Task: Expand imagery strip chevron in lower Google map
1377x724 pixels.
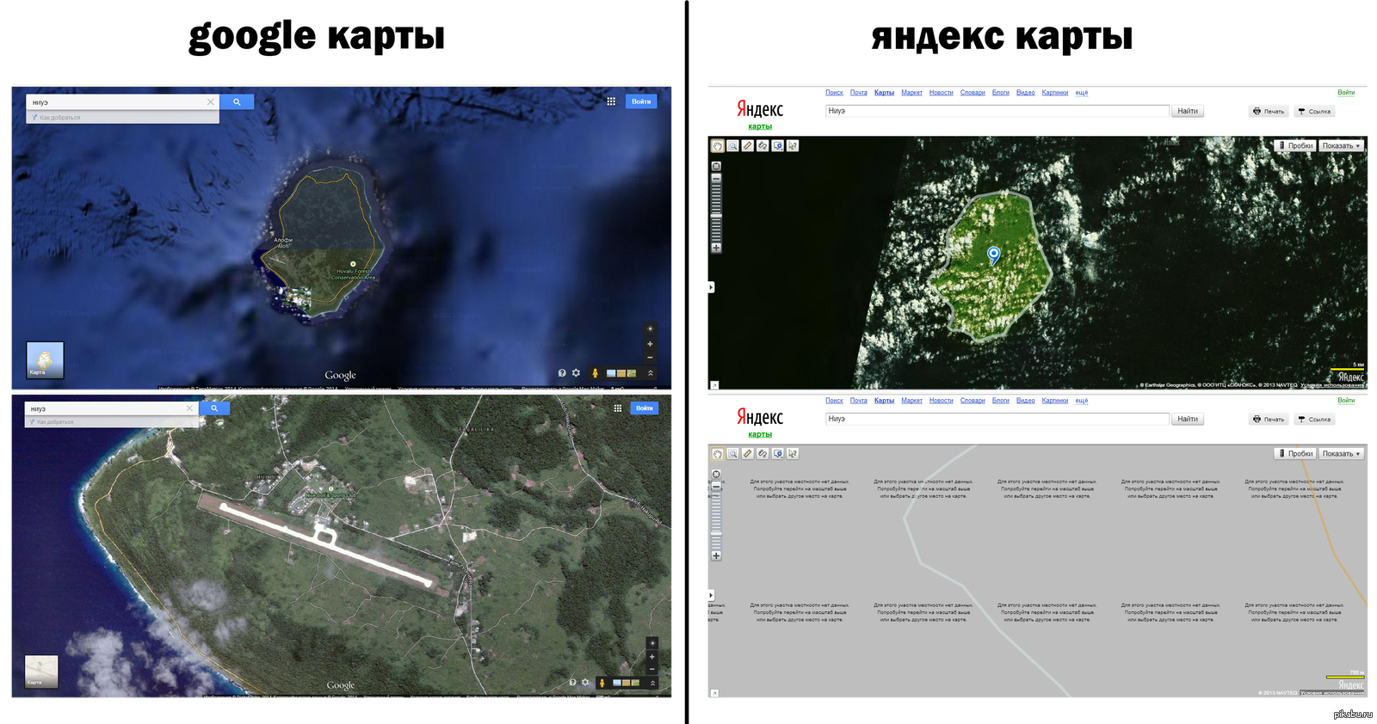Action: [x=652, y=683]
